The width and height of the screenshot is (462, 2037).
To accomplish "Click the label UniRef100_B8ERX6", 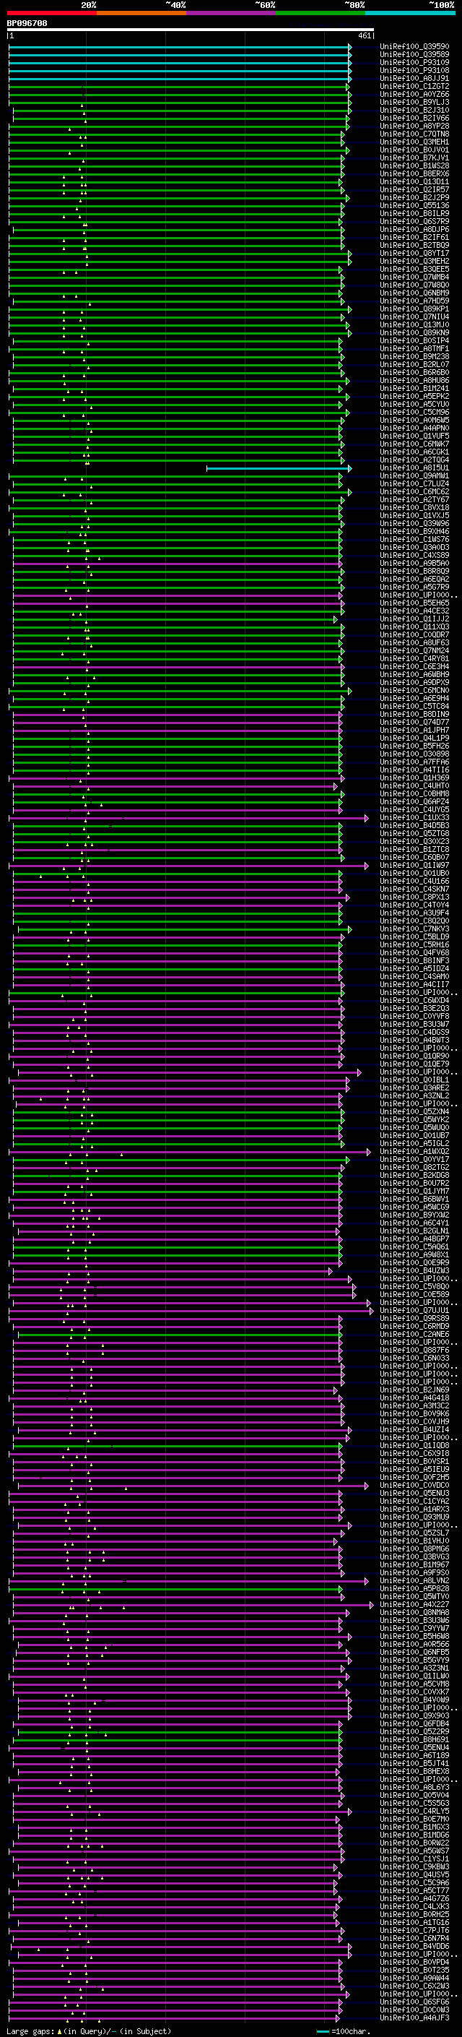I will click(x=414, y=174).
